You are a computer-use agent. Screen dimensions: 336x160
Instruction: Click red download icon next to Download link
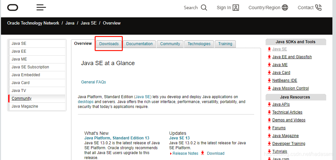point(202,153)
